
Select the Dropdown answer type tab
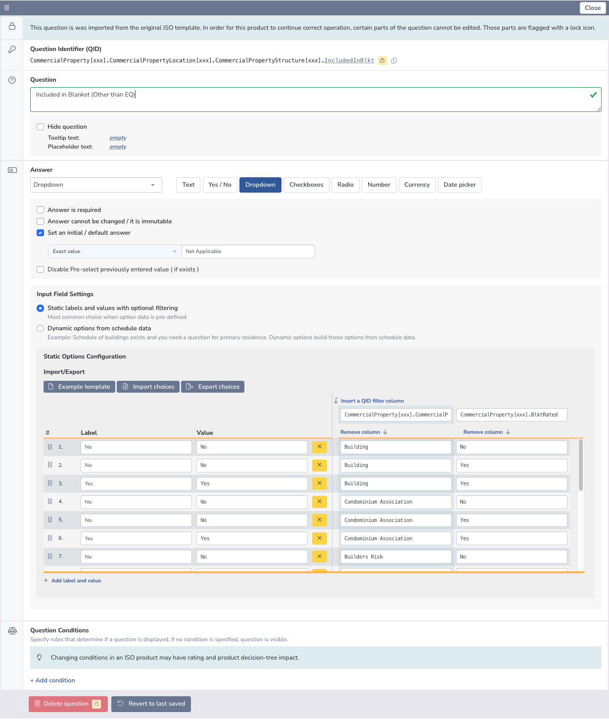pyautogui.click(x=260, y=185)
